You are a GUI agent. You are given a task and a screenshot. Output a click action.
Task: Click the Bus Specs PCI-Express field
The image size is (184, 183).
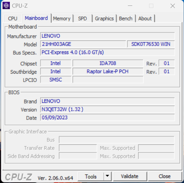click(x=107, y=52)
